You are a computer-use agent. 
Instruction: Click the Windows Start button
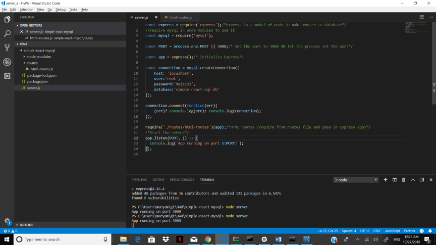(6, 239)
